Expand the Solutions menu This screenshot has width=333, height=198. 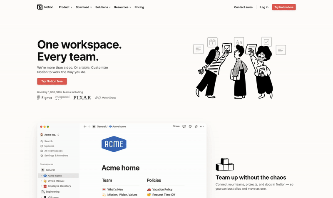(x=103, y=7)
